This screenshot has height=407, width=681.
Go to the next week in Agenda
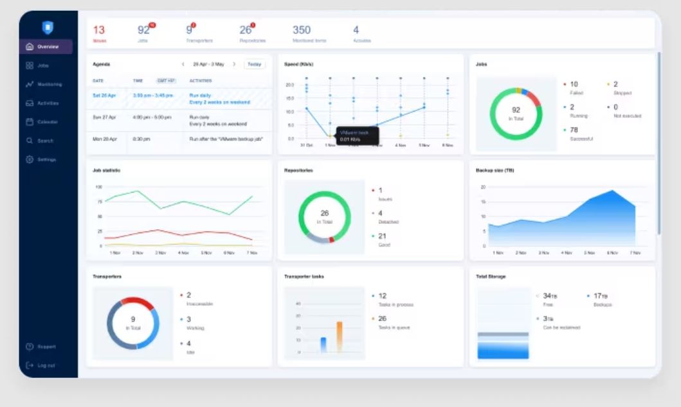[234, 64]
